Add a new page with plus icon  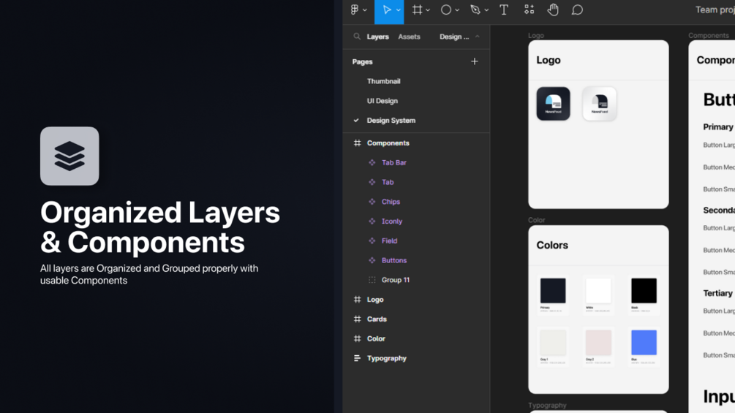point(475,61)
